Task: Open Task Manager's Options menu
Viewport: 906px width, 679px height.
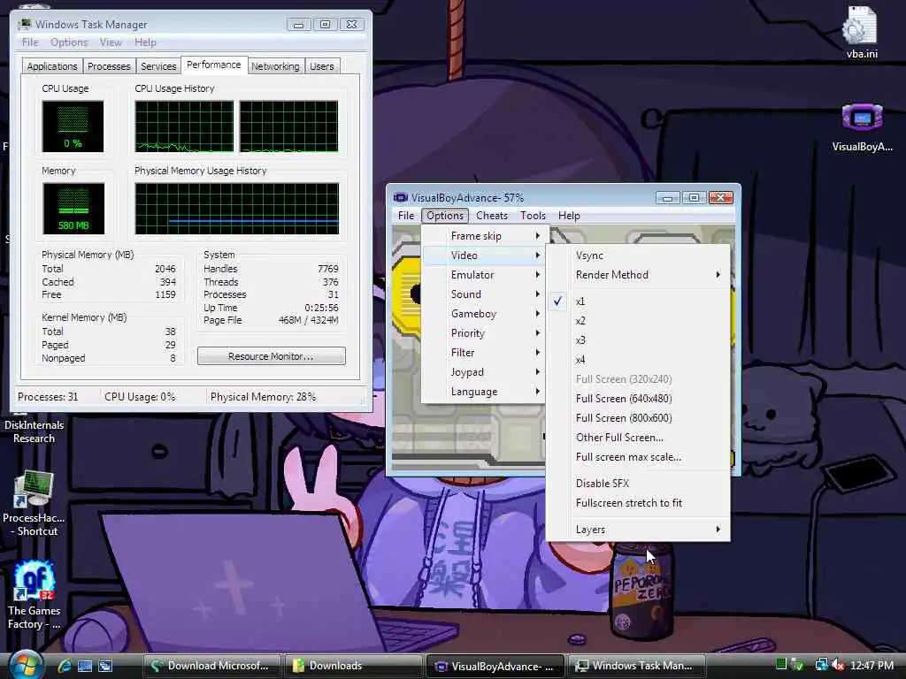Action: (x=69, y=42)
